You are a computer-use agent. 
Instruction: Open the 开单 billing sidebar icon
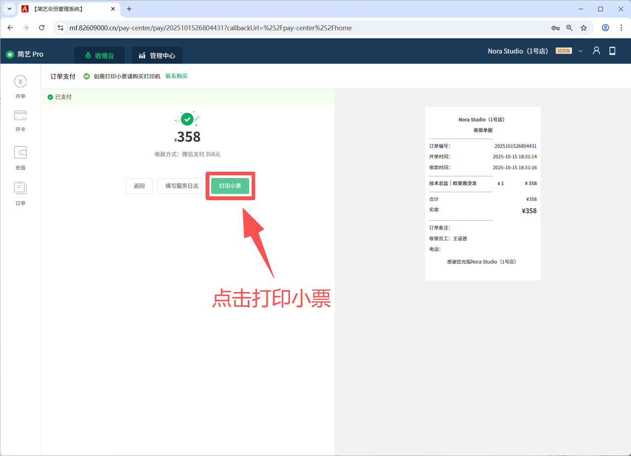[20, 82]
